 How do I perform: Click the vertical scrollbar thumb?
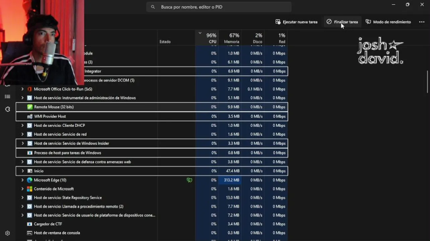[428, 82]
